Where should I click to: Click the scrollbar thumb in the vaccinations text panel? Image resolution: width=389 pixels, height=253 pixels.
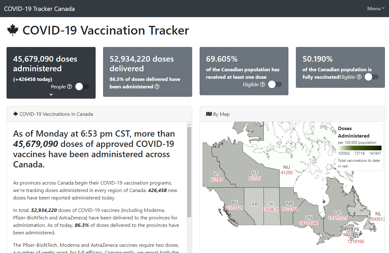[189, 172]
